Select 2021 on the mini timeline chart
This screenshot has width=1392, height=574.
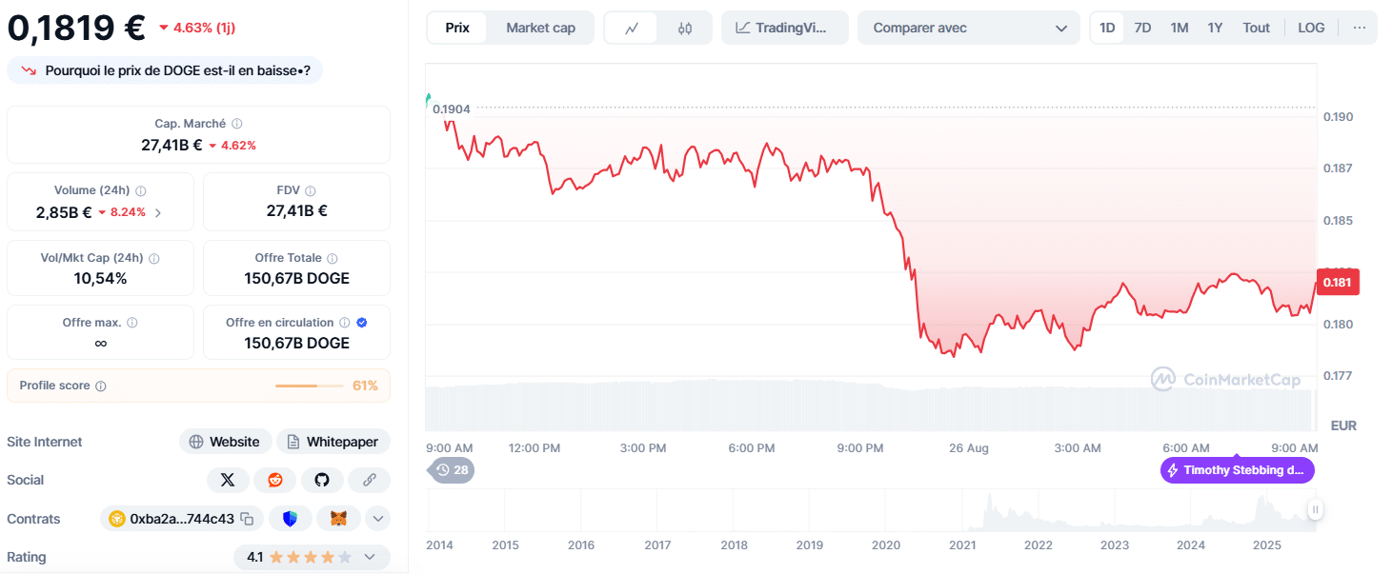(x=962, y=544)
